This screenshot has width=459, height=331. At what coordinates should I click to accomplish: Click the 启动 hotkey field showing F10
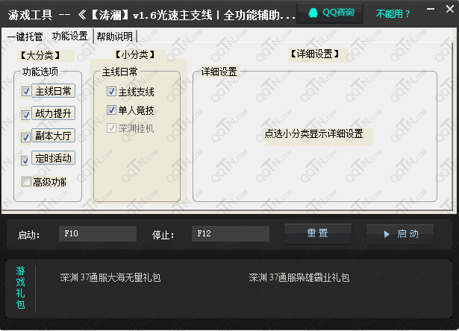click(x=98, y=234)
